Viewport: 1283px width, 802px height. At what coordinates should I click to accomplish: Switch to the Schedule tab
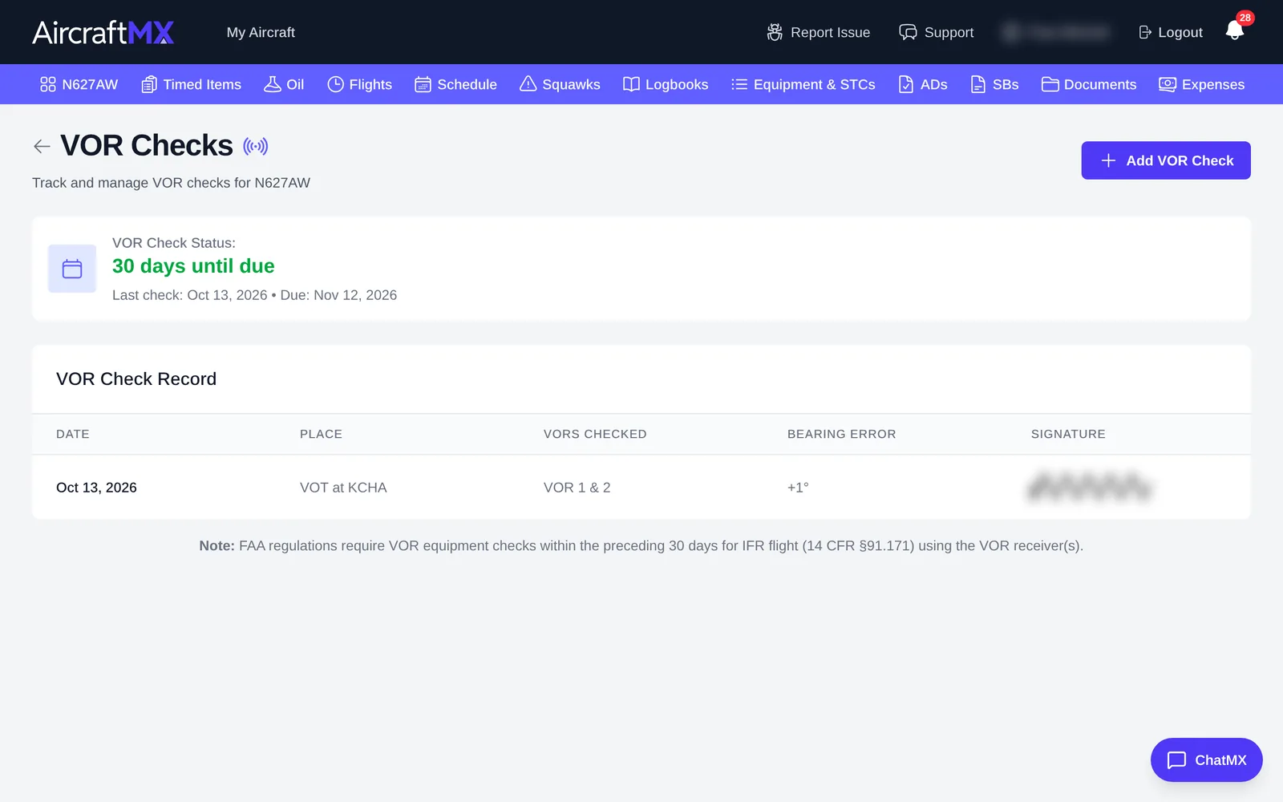tap(455, 84)
